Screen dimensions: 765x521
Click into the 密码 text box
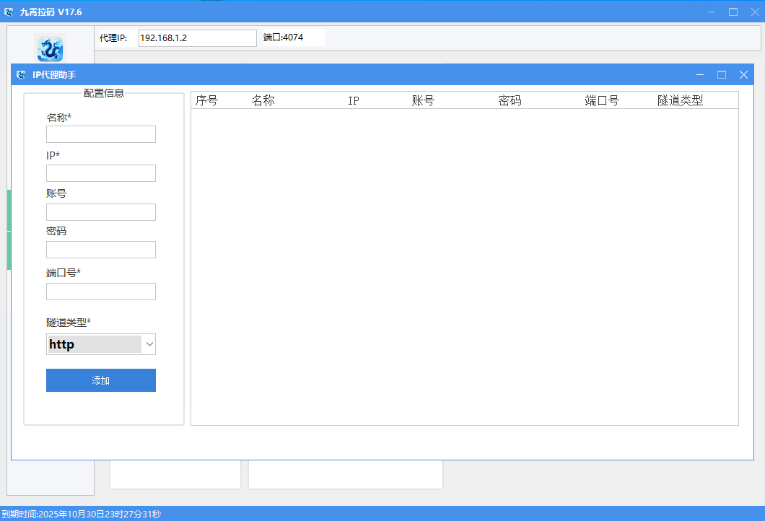[x=101, y=250]
